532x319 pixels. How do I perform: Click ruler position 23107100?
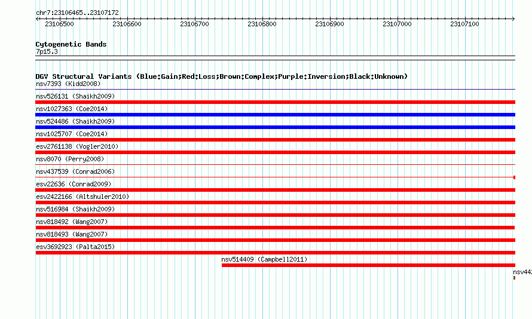click(x=464, y=24)
